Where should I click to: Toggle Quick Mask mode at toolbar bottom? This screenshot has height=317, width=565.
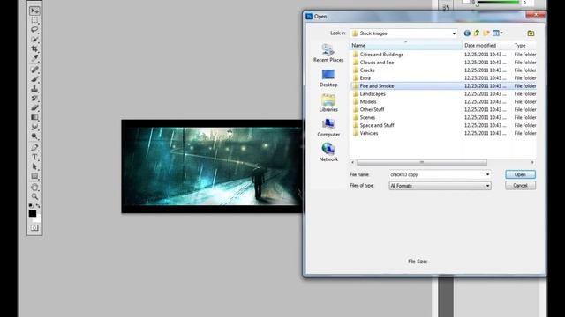click(34, 228)
